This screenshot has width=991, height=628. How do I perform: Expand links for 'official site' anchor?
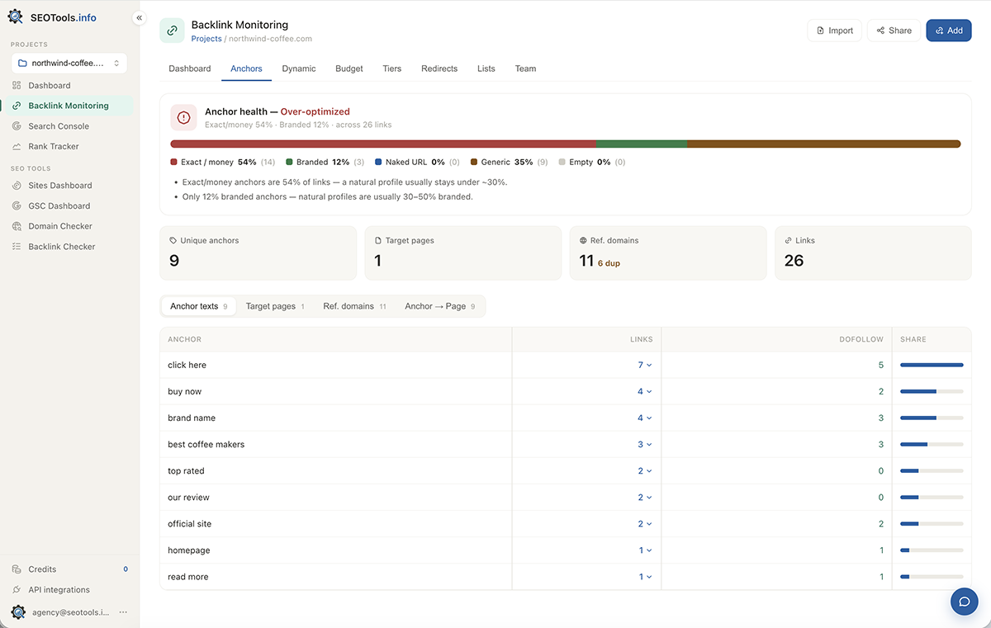(x=645, y=523)
